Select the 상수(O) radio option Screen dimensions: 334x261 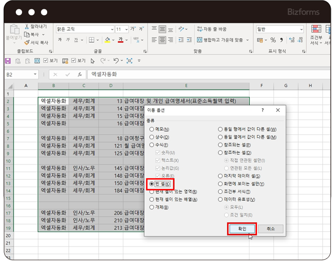point(152,137)
